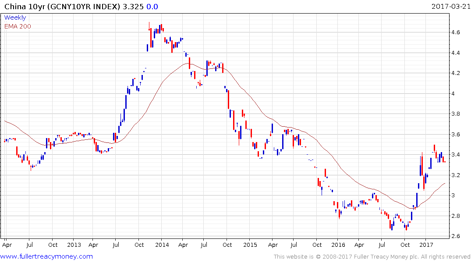Select the chart title China 10yr (GCNY10YR INDEX)
The image size is (471, 263).
click(62, 7)
